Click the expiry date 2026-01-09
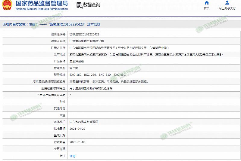Viewport: 241px width, 161px height. 77,142
